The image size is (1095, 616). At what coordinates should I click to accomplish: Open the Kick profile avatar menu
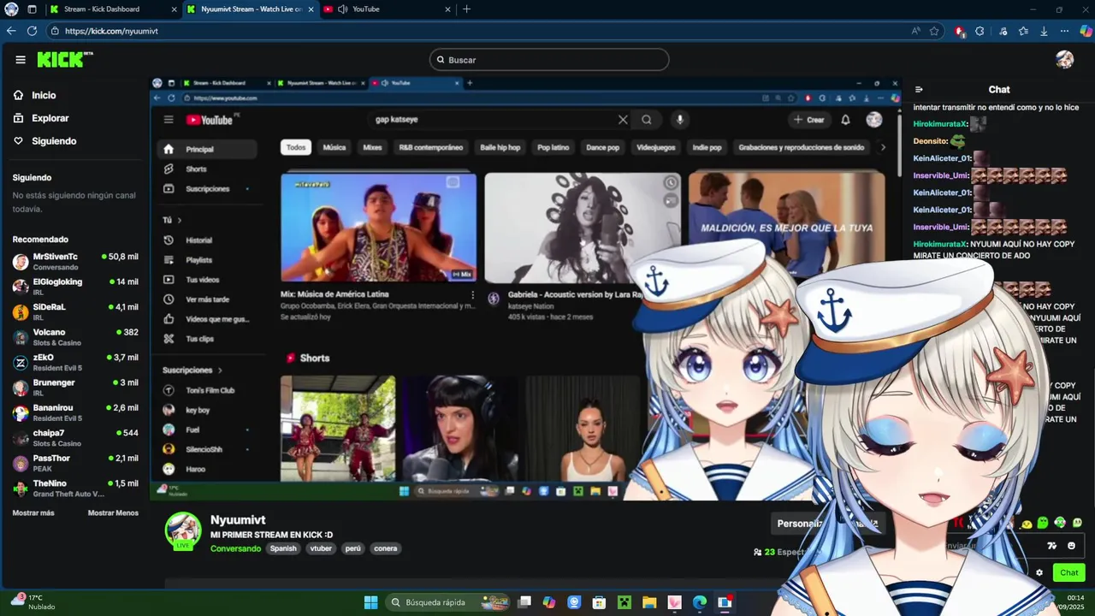click(1064, 60)
